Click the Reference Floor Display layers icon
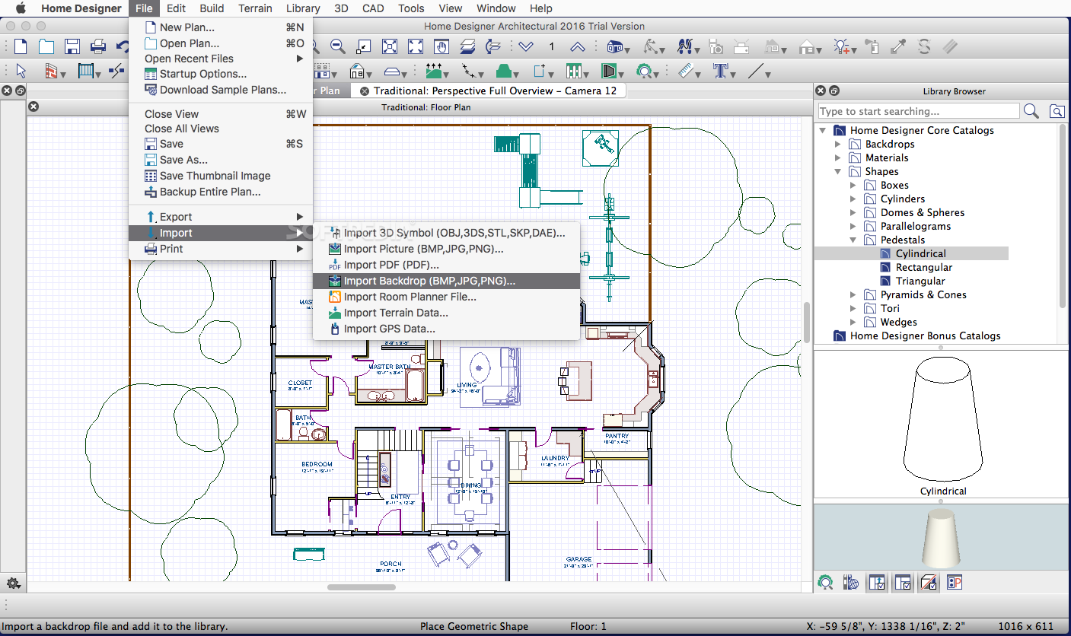Image resolution: width=1071 pixels, height=636 pixels. pyautogui.click(x=467, y=46)
